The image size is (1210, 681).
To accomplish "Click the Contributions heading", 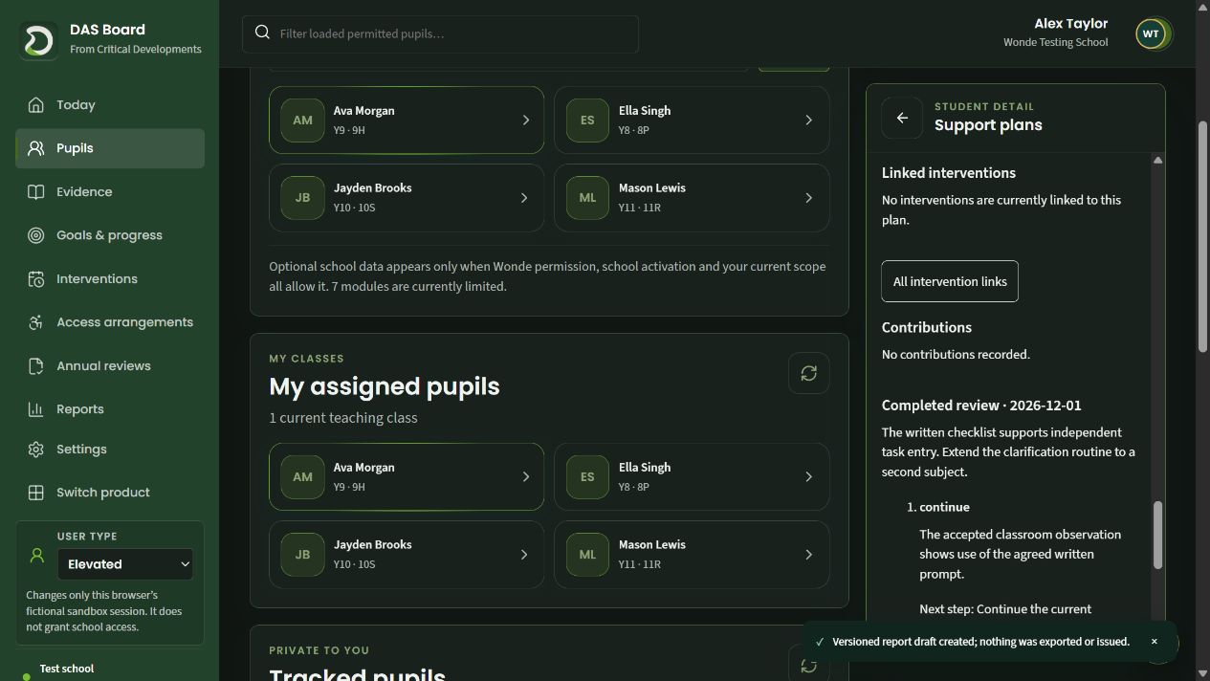I will click(x=926, y=327).
